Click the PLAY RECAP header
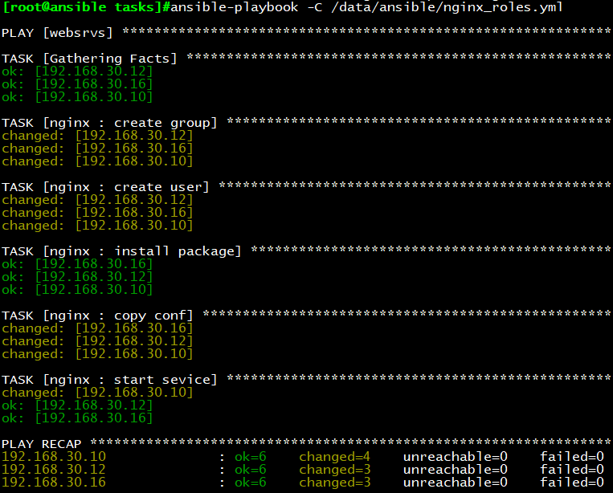Viewport: 613px width, 493px height. [x=42, y=444]
